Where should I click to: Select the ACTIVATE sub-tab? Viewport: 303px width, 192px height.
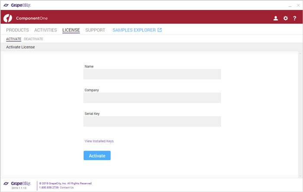(x=13, y=39)
